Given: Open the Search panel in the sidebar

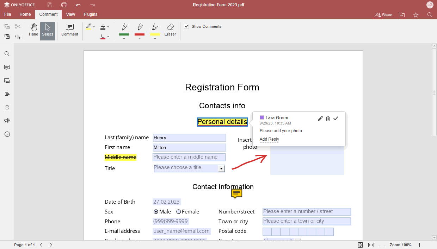Looking at the screenshot, I should (x=7, y=53).
